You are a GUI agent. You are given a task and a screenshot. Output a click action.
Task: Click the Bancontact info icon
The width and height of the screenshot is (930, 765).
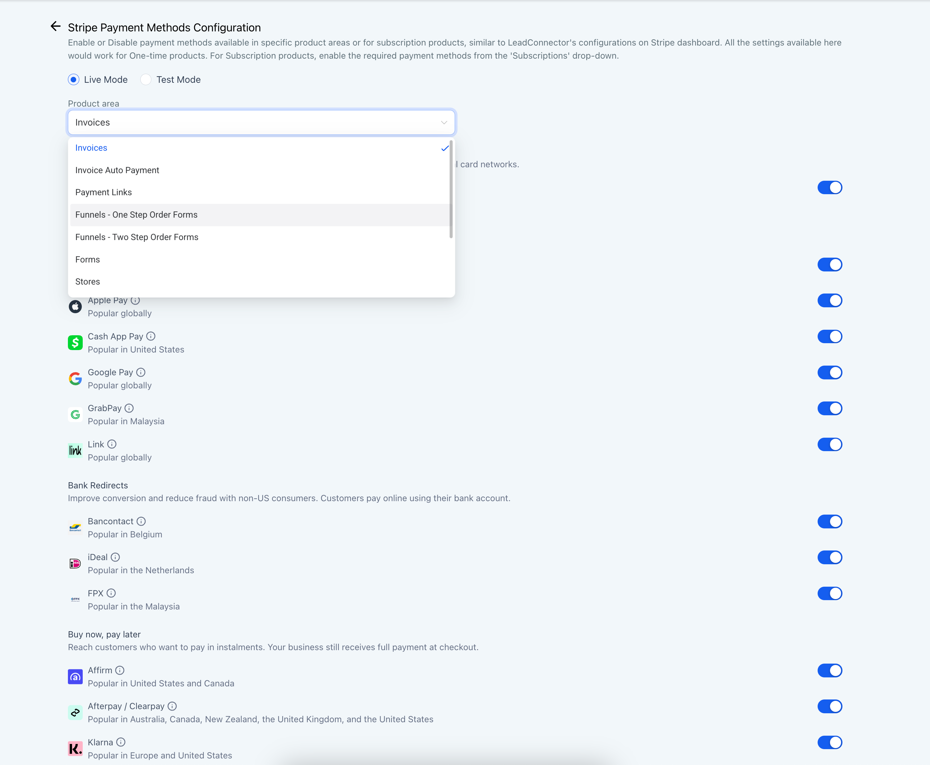coord(141,521)
